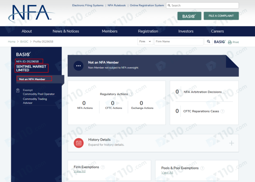Open the Investors menu
Screen dimensions: 255x182
pyautogui.click(x=186, y=31)
